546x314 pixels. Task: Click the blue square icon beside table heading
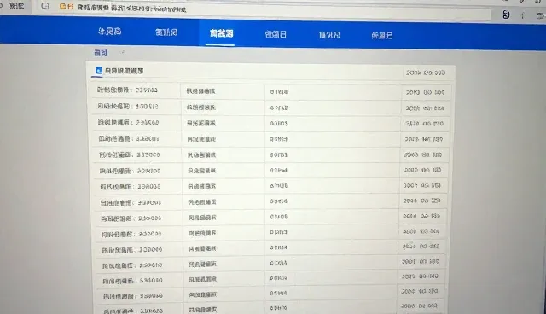click(x=99, y=71)
